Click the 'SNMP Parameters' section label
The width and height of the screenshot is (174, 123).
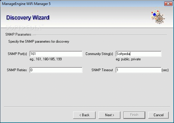[x=18, y=34]
